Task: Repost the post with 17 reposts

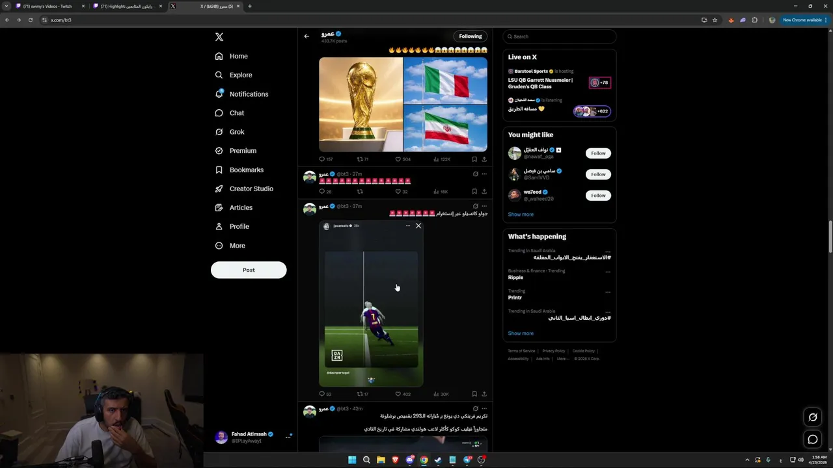Action: [x=362, y=394]
